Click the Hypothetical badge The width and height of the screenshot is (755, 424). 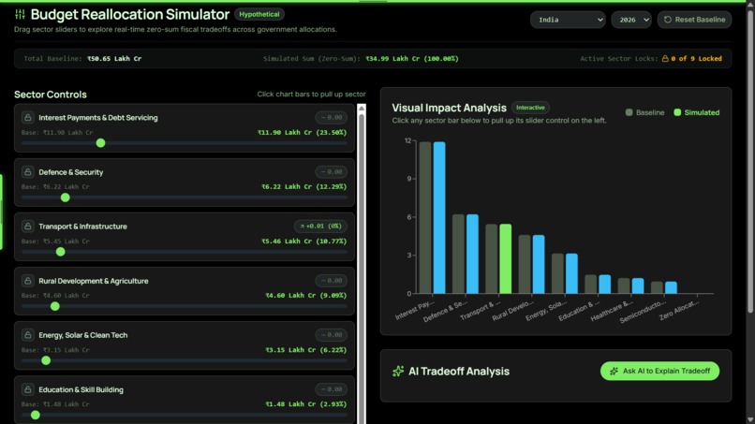click(x=259, y=14)
